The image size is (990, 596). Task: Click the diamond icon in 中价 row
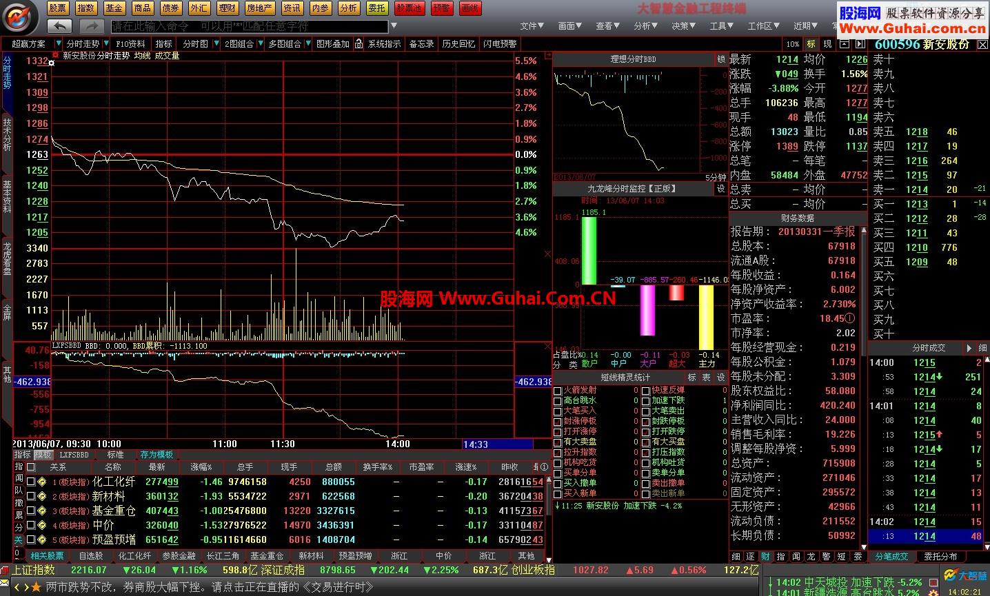(x=41, y=525)
